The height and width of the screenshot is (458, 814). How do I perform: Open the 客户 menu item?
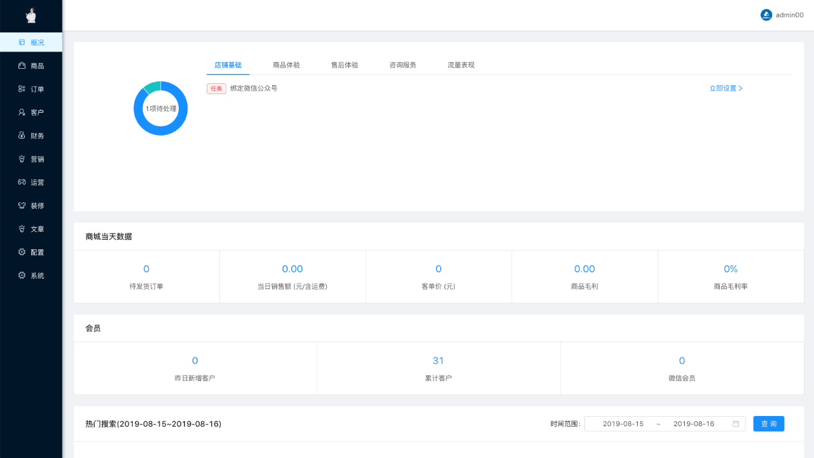(31, 112)
